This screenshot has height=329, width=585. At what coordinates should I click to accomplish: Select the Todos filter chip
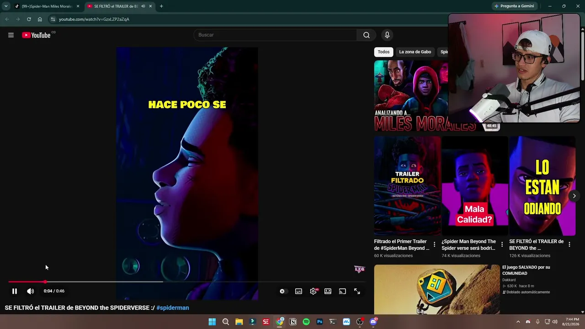coord(383,52)
